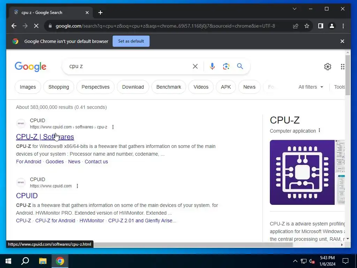Select the Download filter chip
This screenshot has height=268, width=357.
click(133, 87)
